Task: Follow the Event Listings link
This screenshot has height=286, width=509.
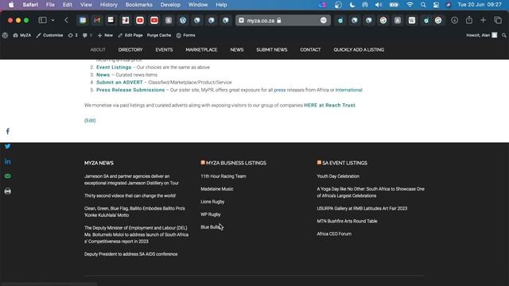Action: [x=114, y=67]
